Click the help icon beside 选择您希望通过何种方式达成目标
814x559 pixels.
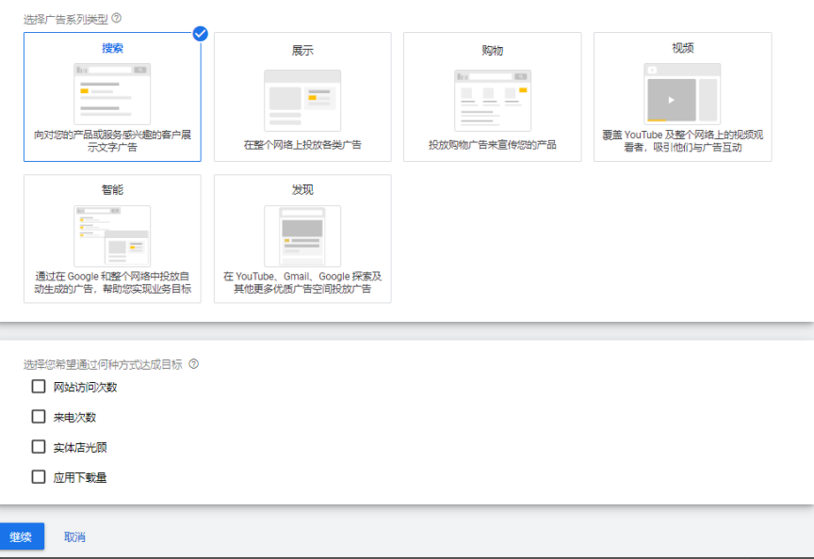point(194,364)
